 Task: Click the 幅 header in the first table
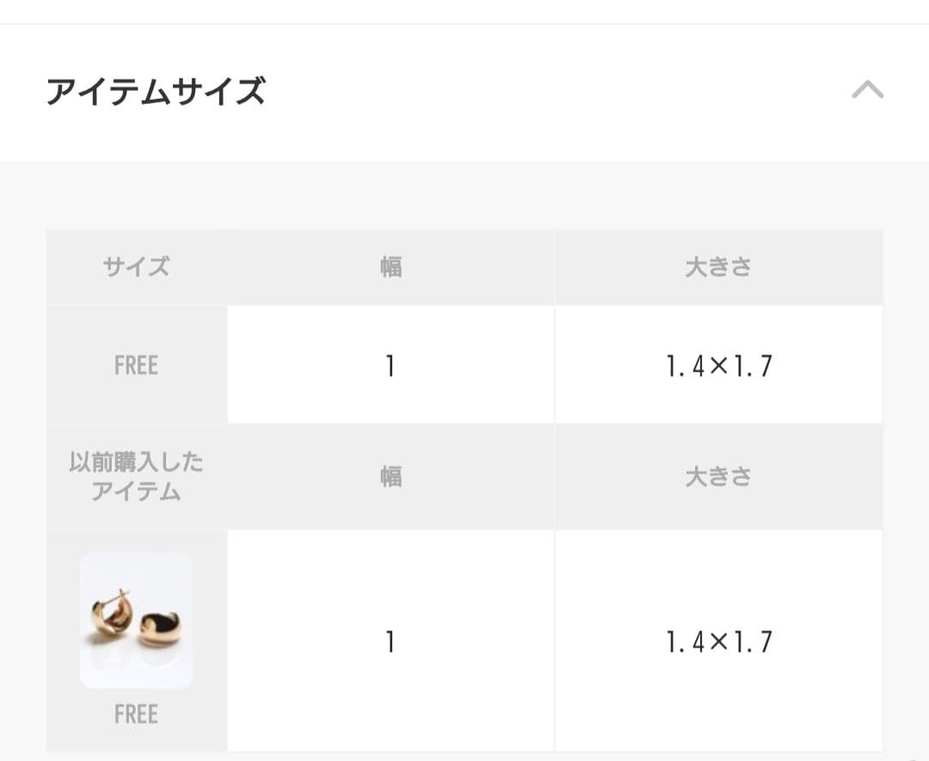coord(390,267)
